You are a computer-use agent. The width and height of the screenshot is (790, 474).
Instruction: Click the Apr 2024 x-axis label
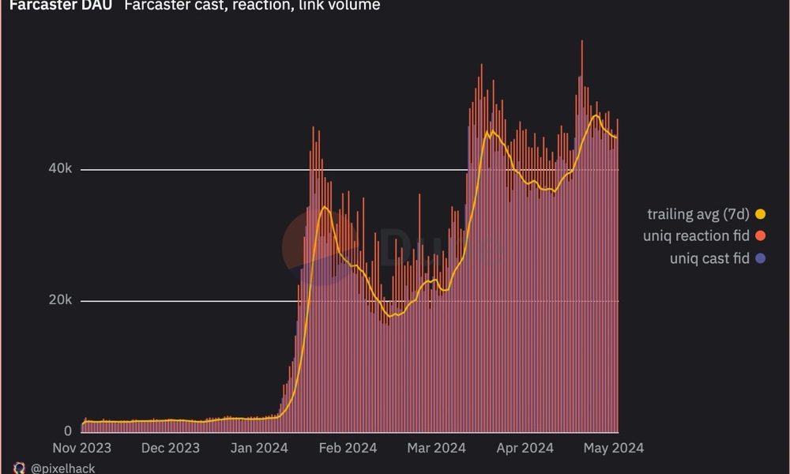pos(525,448)
